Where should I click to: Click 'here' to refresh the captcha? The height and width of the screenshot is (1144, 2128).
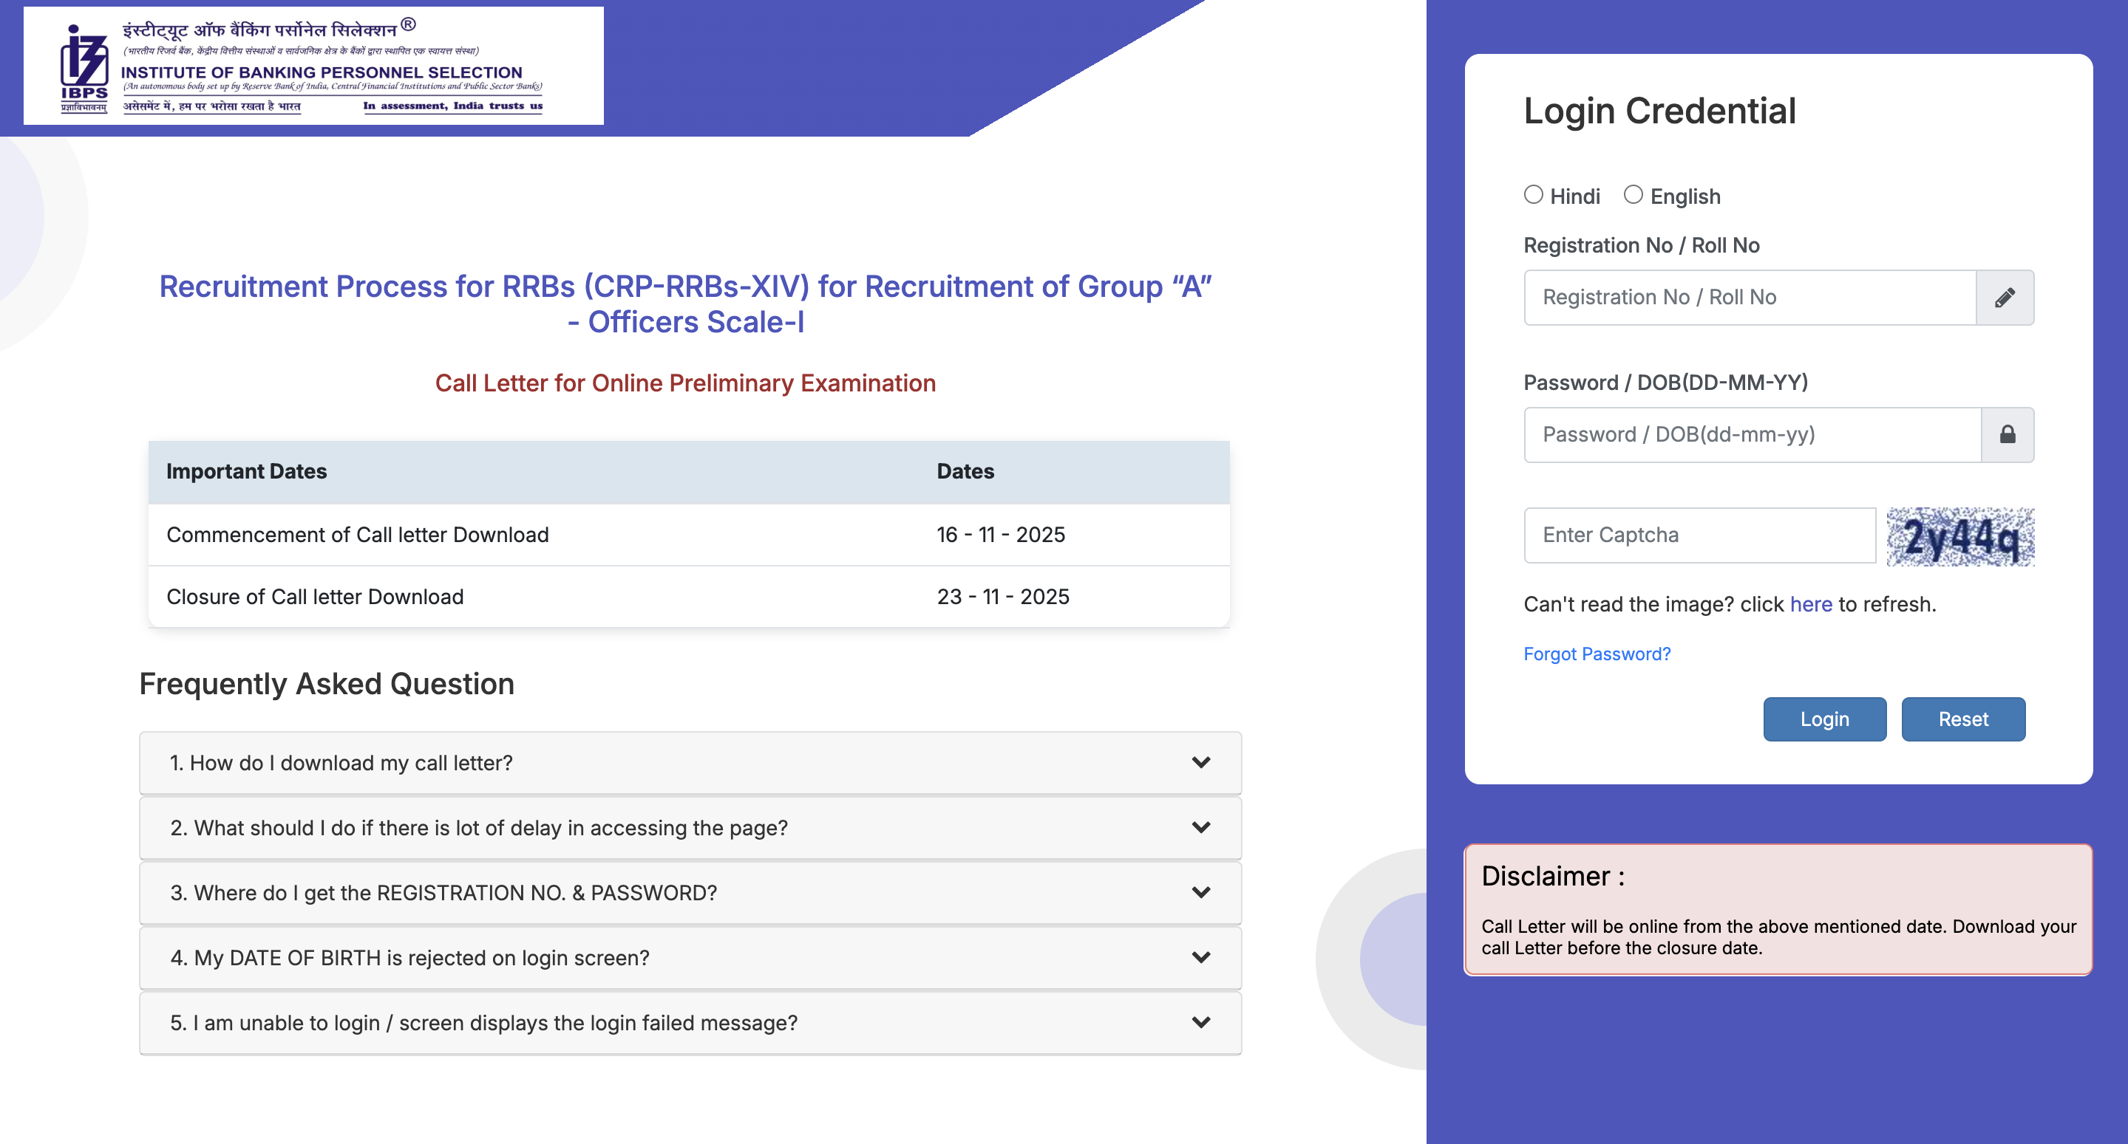tap(1811, 604)
